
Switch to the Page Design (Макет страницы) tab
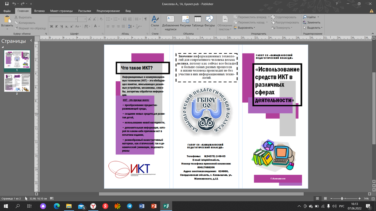61,11
